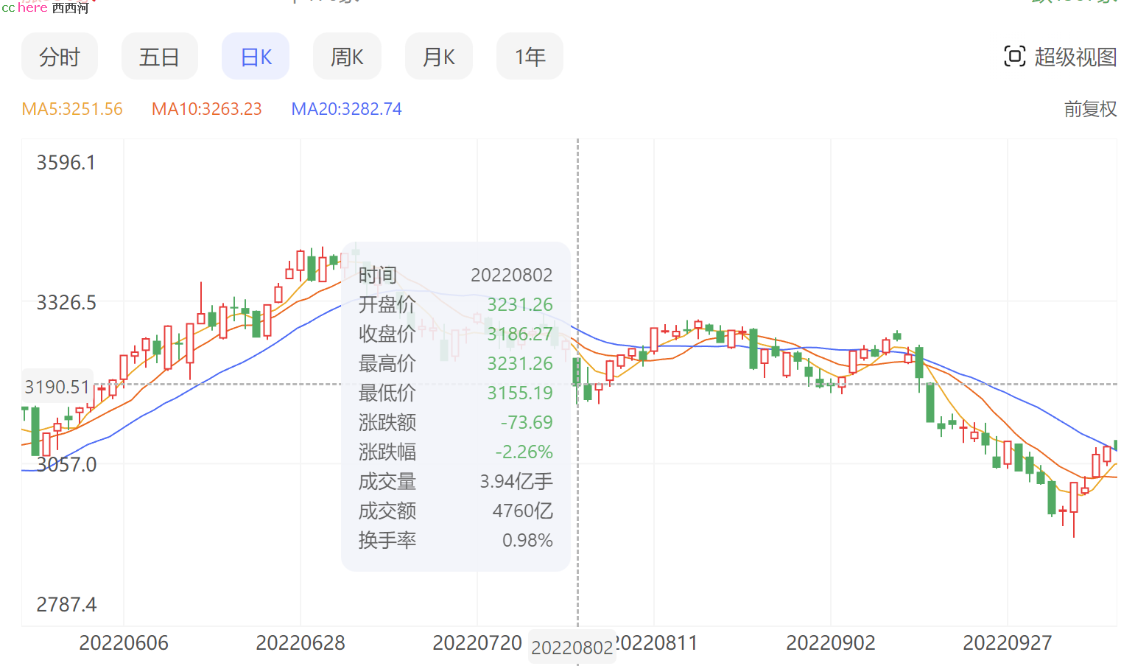Click the 3596.1 price axis label

pos(66,163)
